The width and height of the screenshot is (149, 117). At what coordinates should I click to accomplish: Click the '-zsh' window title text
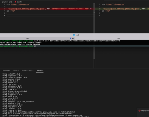tap(77, 35)
